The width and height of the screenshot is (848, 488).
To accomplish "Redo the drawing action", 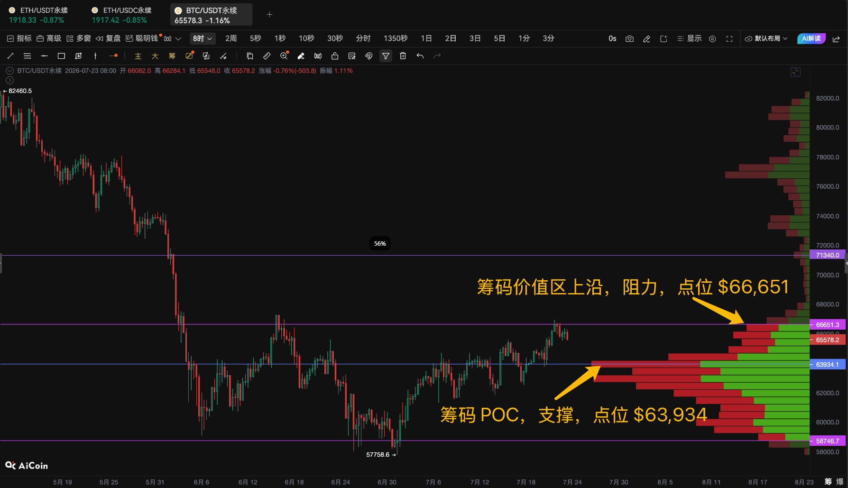I will click(x=437, y=56).
